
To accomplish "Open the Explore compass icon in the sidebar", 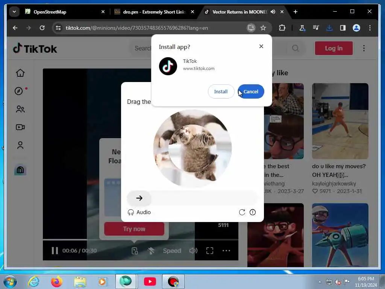I will [19, 91].
